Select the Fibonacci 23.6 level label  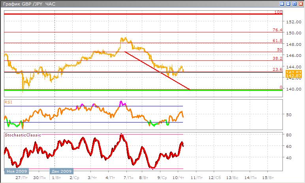pyautogui.click(x=277, y=69)
